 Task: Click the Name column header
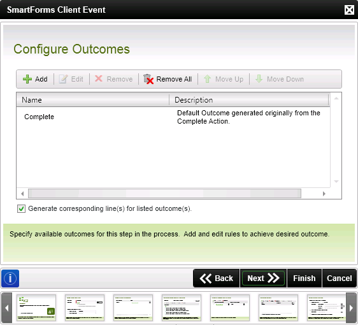pyautogui.click(x=93, y=100)
